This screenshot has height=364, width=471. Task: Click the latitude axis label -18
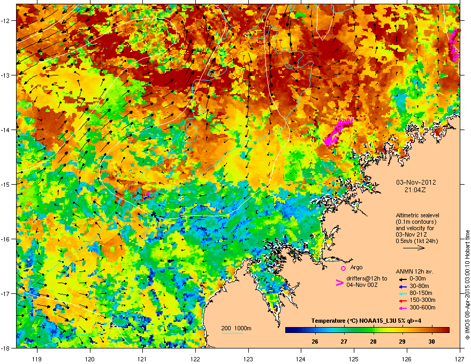(x=6, y=348)
